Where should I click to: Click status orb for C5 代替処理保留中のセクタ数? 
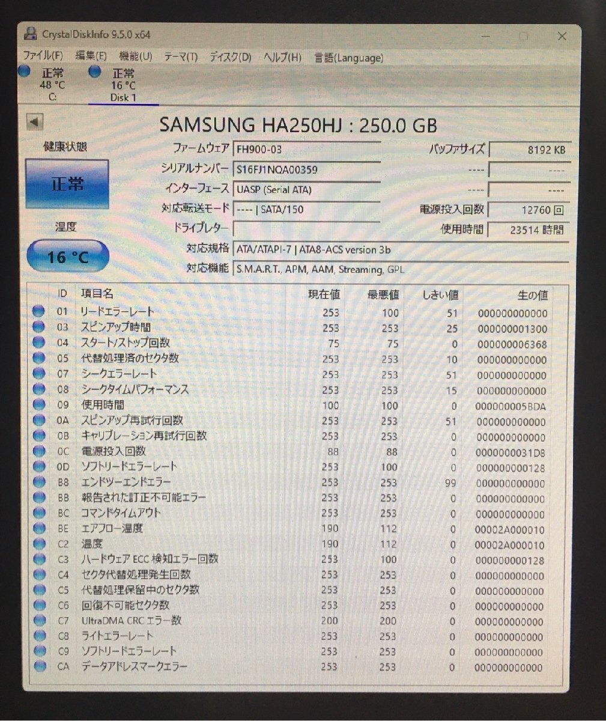point(38,590)
